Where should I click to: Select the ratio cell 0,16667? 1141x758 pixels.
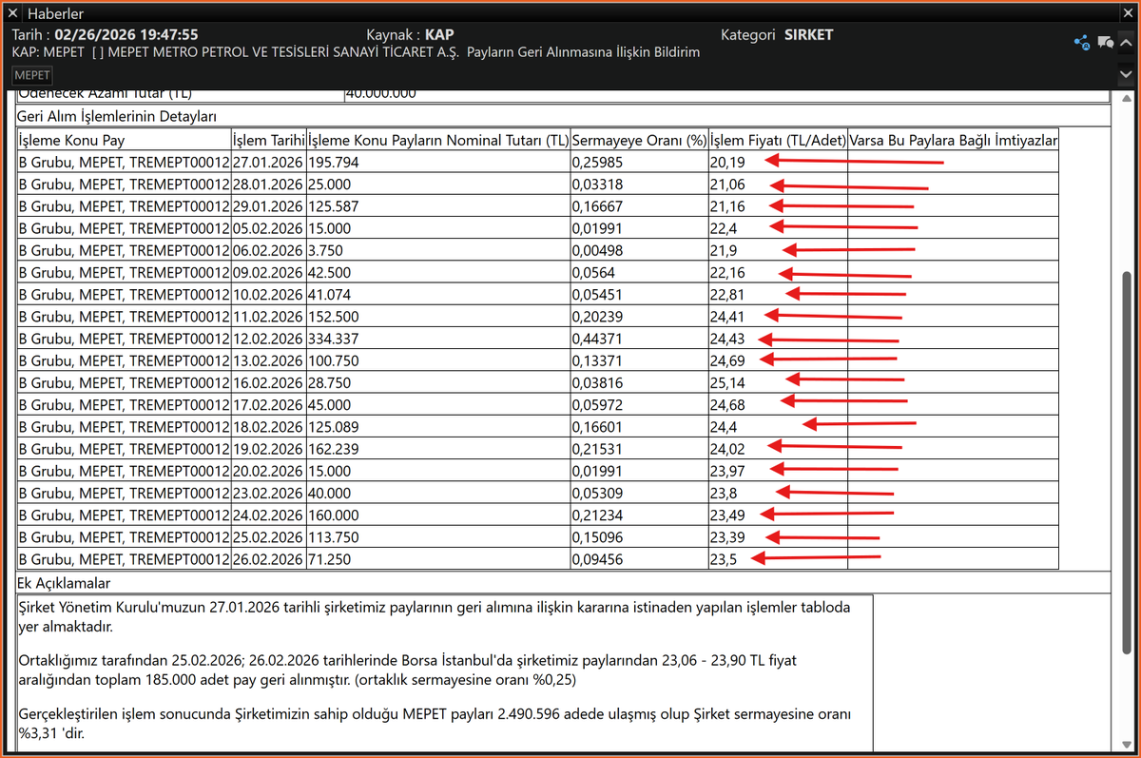point(639,206)
